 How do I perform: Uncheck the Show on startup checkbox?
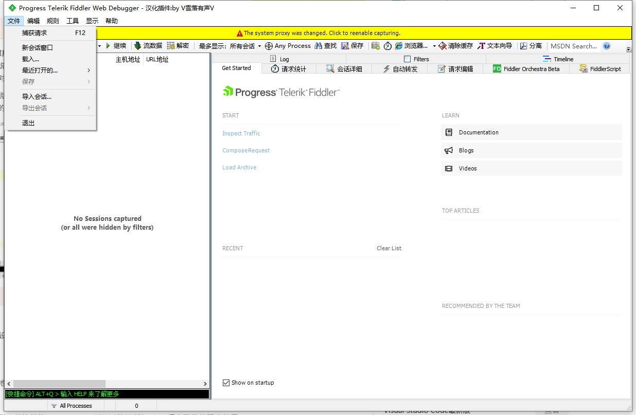coord(226,383)
